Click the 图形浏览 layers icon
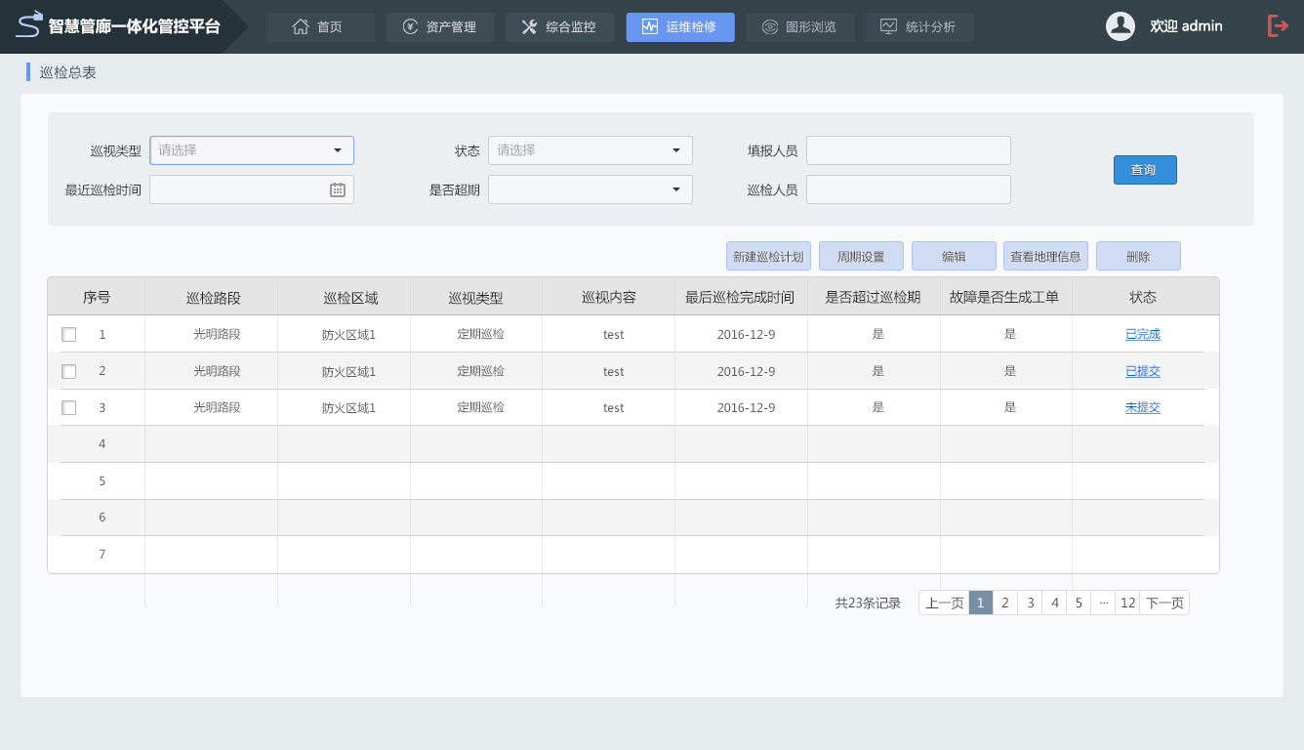The width and height of the screenshot is (1304, 750). coord(770,27)
